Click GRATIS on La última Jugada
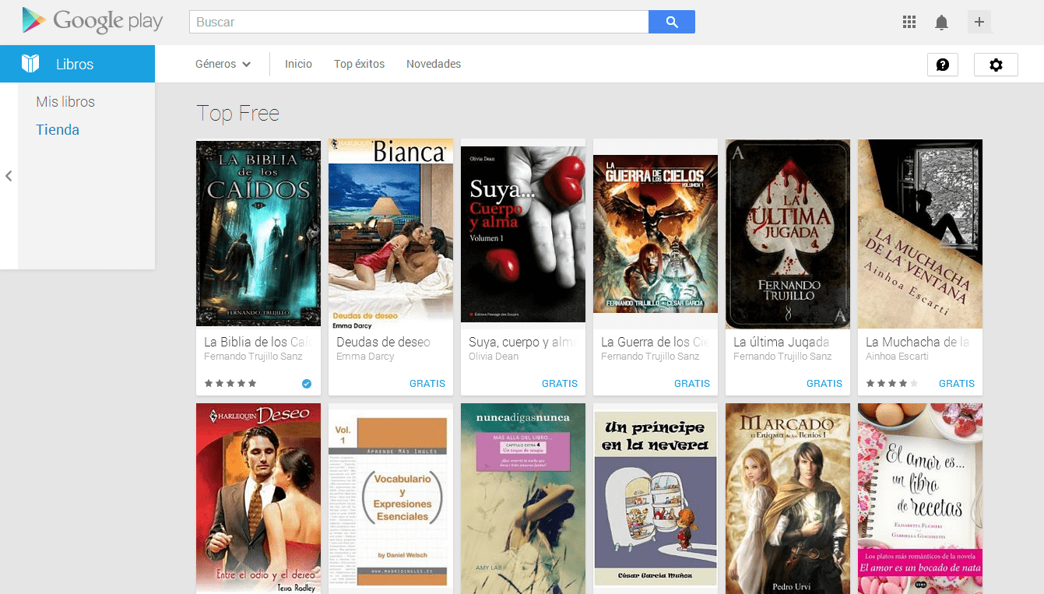The height and width of the screenshot is (594, 1044). tap(824, 383)
